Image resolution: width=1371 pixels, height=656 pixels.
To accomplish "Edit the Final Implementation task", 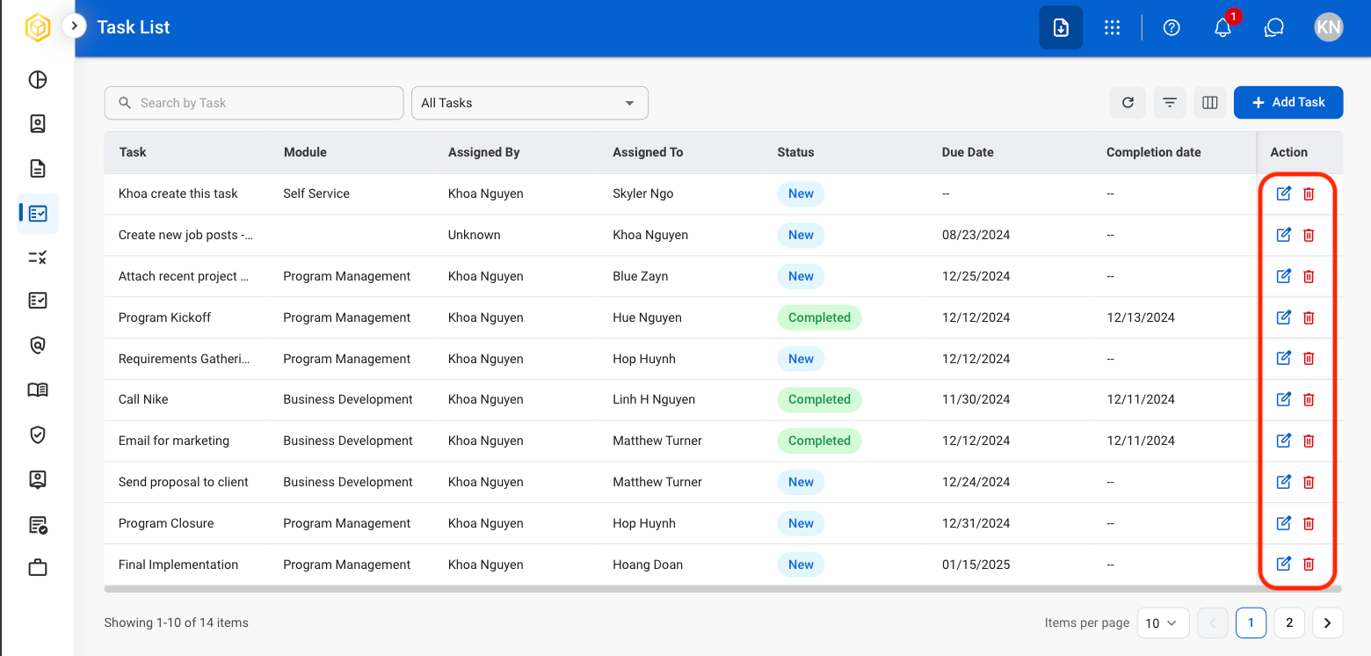I will (x=1283, y=564).
